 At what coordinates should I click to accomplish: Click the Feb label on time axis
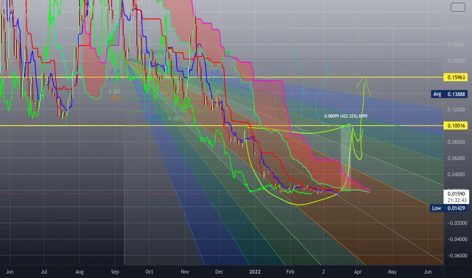[290, 272]
